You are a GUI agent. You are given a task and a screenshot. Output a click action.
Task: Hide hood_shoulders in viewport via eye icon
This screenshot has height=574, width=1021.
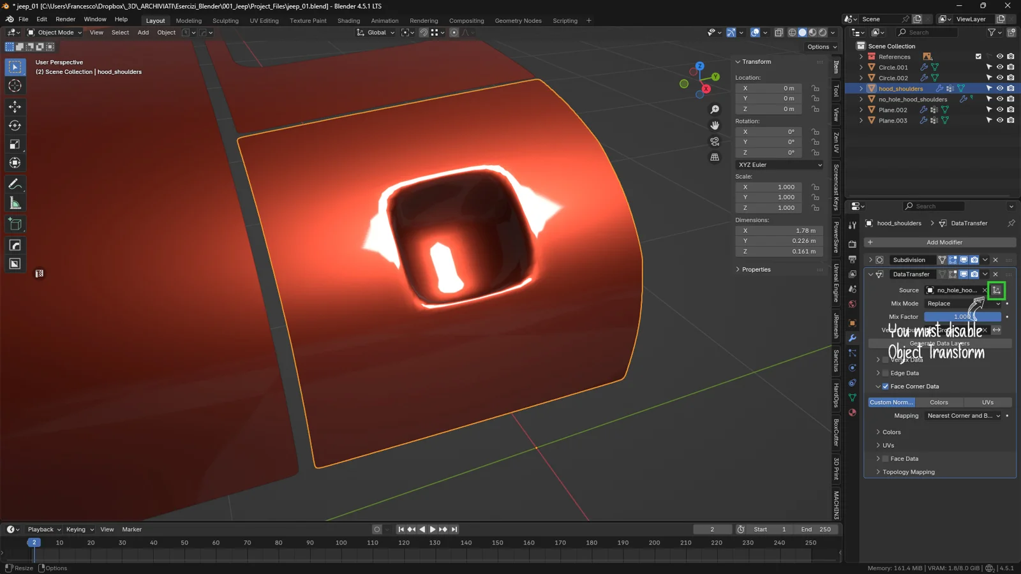[x=1000, y=89]
